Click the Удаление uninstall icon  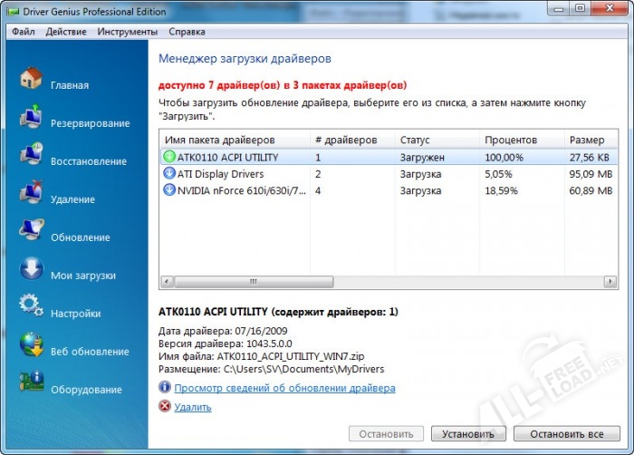31,194
